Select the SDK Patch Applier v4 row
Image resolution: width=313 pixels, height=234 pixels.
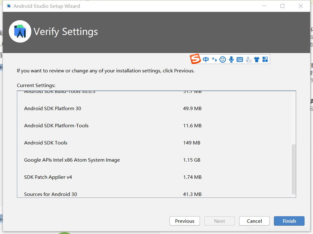pyautogui.click(x=155, y=177)
